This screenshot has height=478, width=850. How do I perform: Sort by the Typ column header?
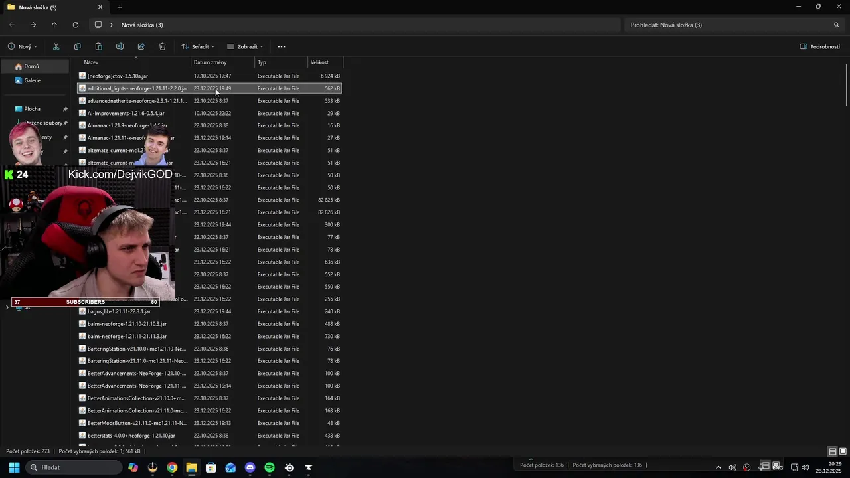coord(282,62)
